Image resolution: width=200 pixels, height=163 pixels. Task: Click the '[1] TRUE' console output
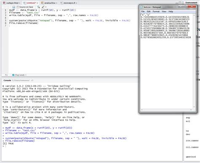pyautogui.click(x=8, y=144)
